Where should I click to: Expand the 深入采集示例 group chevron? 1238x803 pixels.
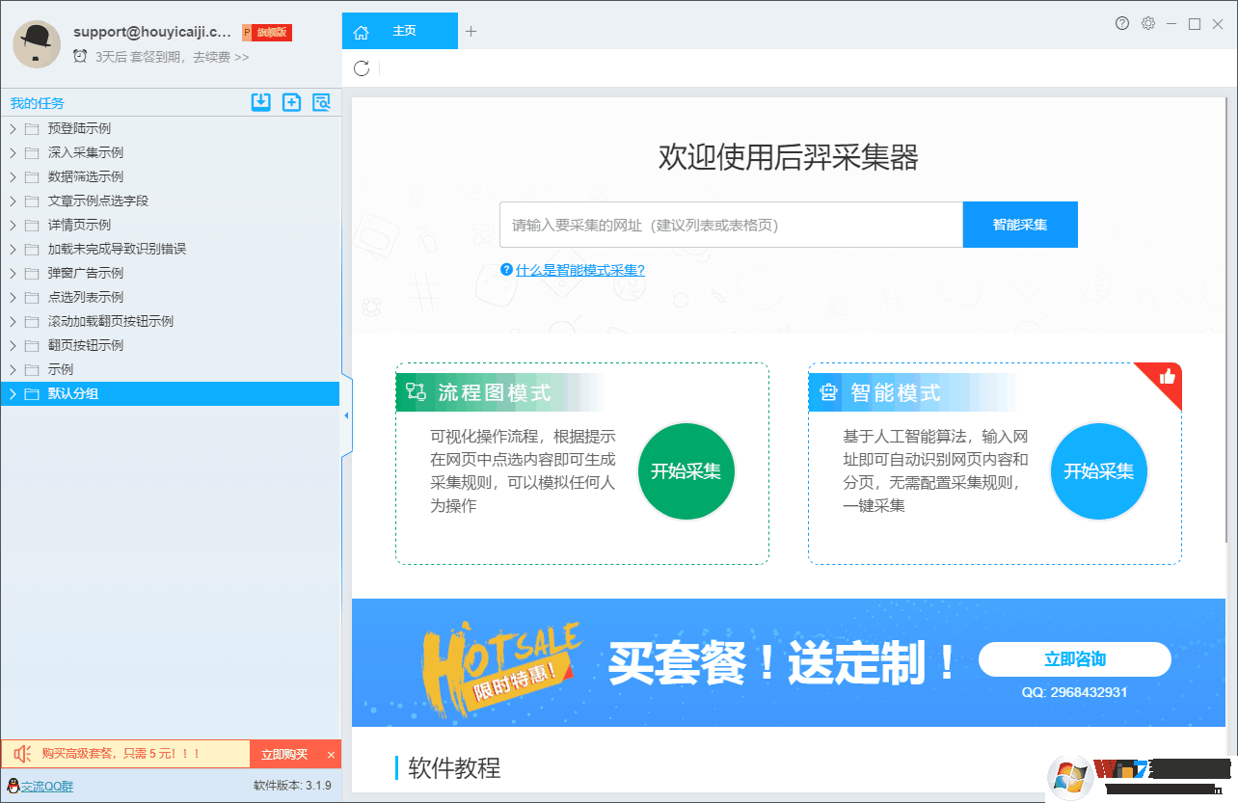(x=13, y=152)
